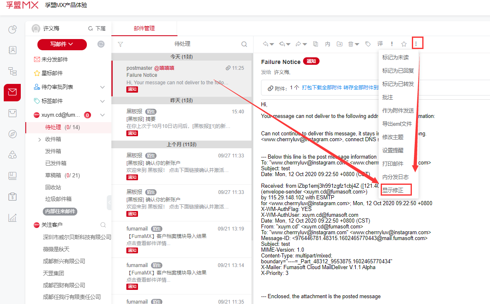
Task: Click the translate 译 icon
Action: pos(380,44)
